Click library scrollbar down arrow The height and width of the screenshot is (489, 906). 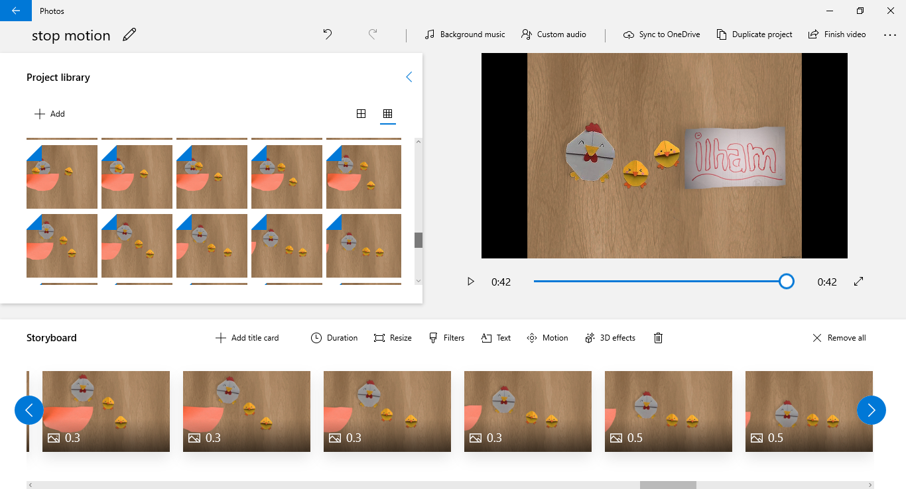[x=419, y=281]
